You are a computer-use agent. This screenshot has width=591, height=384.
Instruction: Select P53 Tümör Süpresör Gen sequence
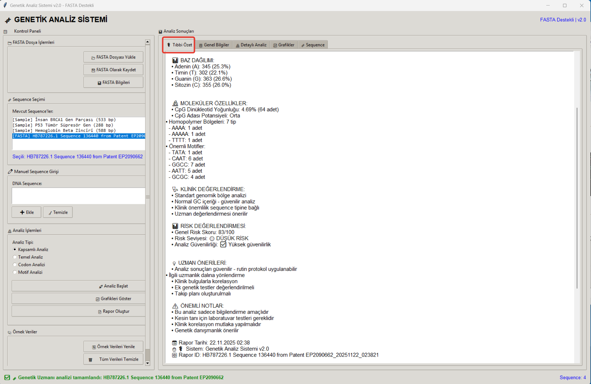tap(63, 125)
